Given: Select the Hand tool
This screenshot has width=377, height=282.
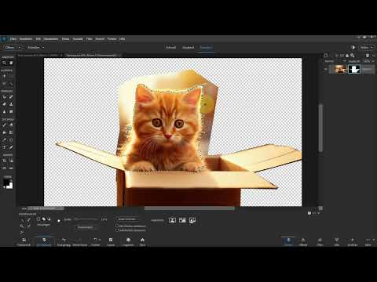Looking at the screenshot, I should point(11,63).
